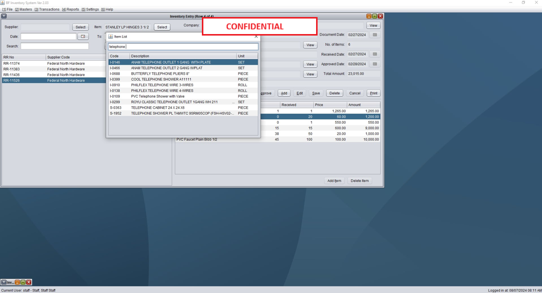
Task: Click Select button next to Supplier field
Action: point(81,27)
